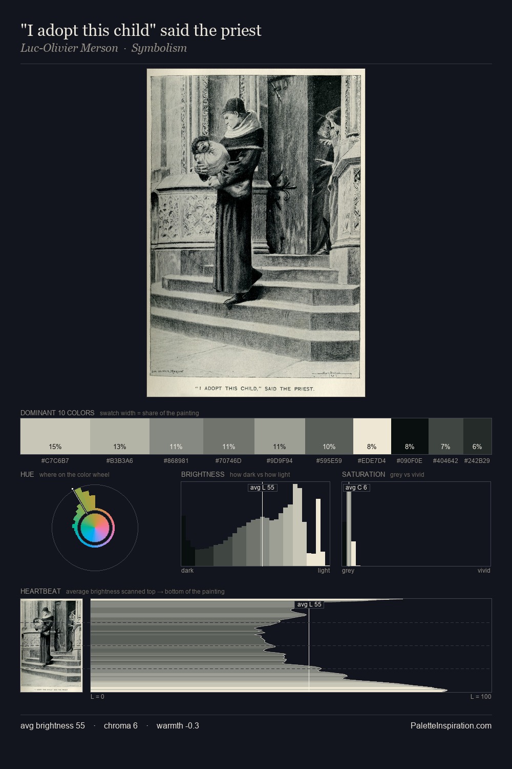512x769 pixels.
Task: Click the artist name Luc-Olivier Merson
Action: 69,48
